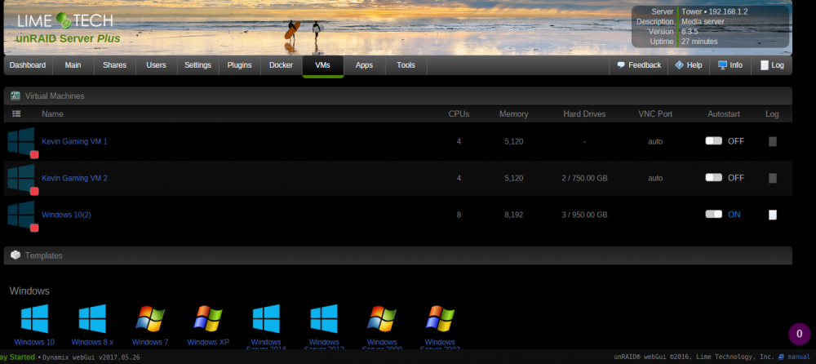
Task: Open the Info button
Action: point(730,65)
